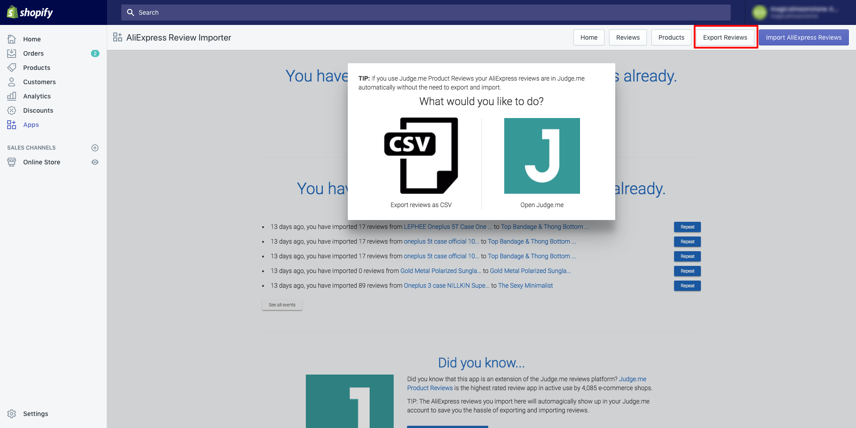Choose the CSV file icon
856x428 pixels.
421,156
